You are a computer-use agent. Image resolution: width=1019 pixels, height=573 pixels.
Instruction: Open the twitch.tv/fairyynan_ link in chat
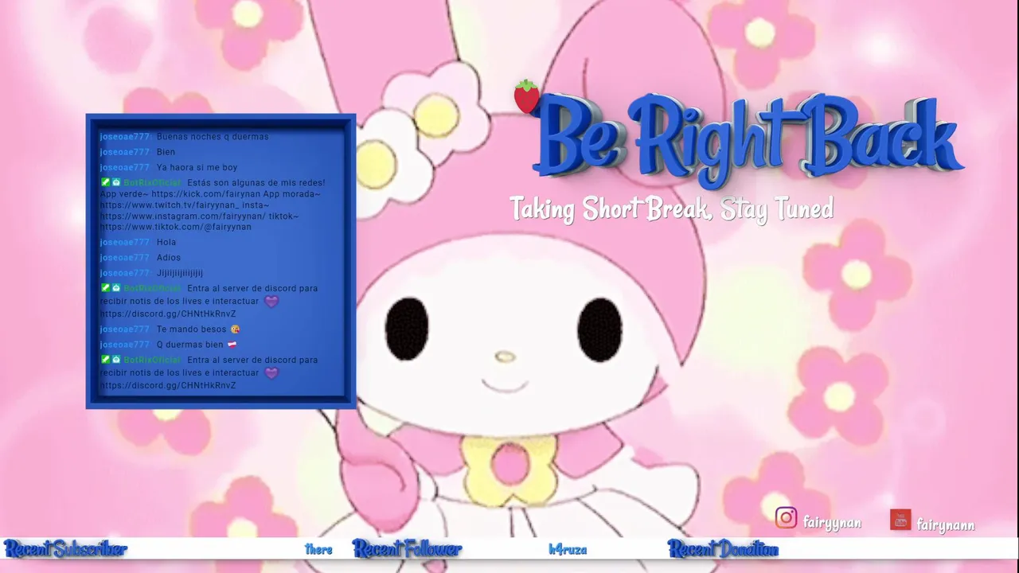pyautogui.click(x=169, y=205)
